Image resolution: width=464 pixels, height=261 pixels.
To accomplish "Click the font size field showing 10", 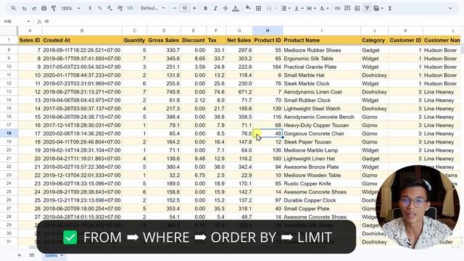I will (184, 8).
